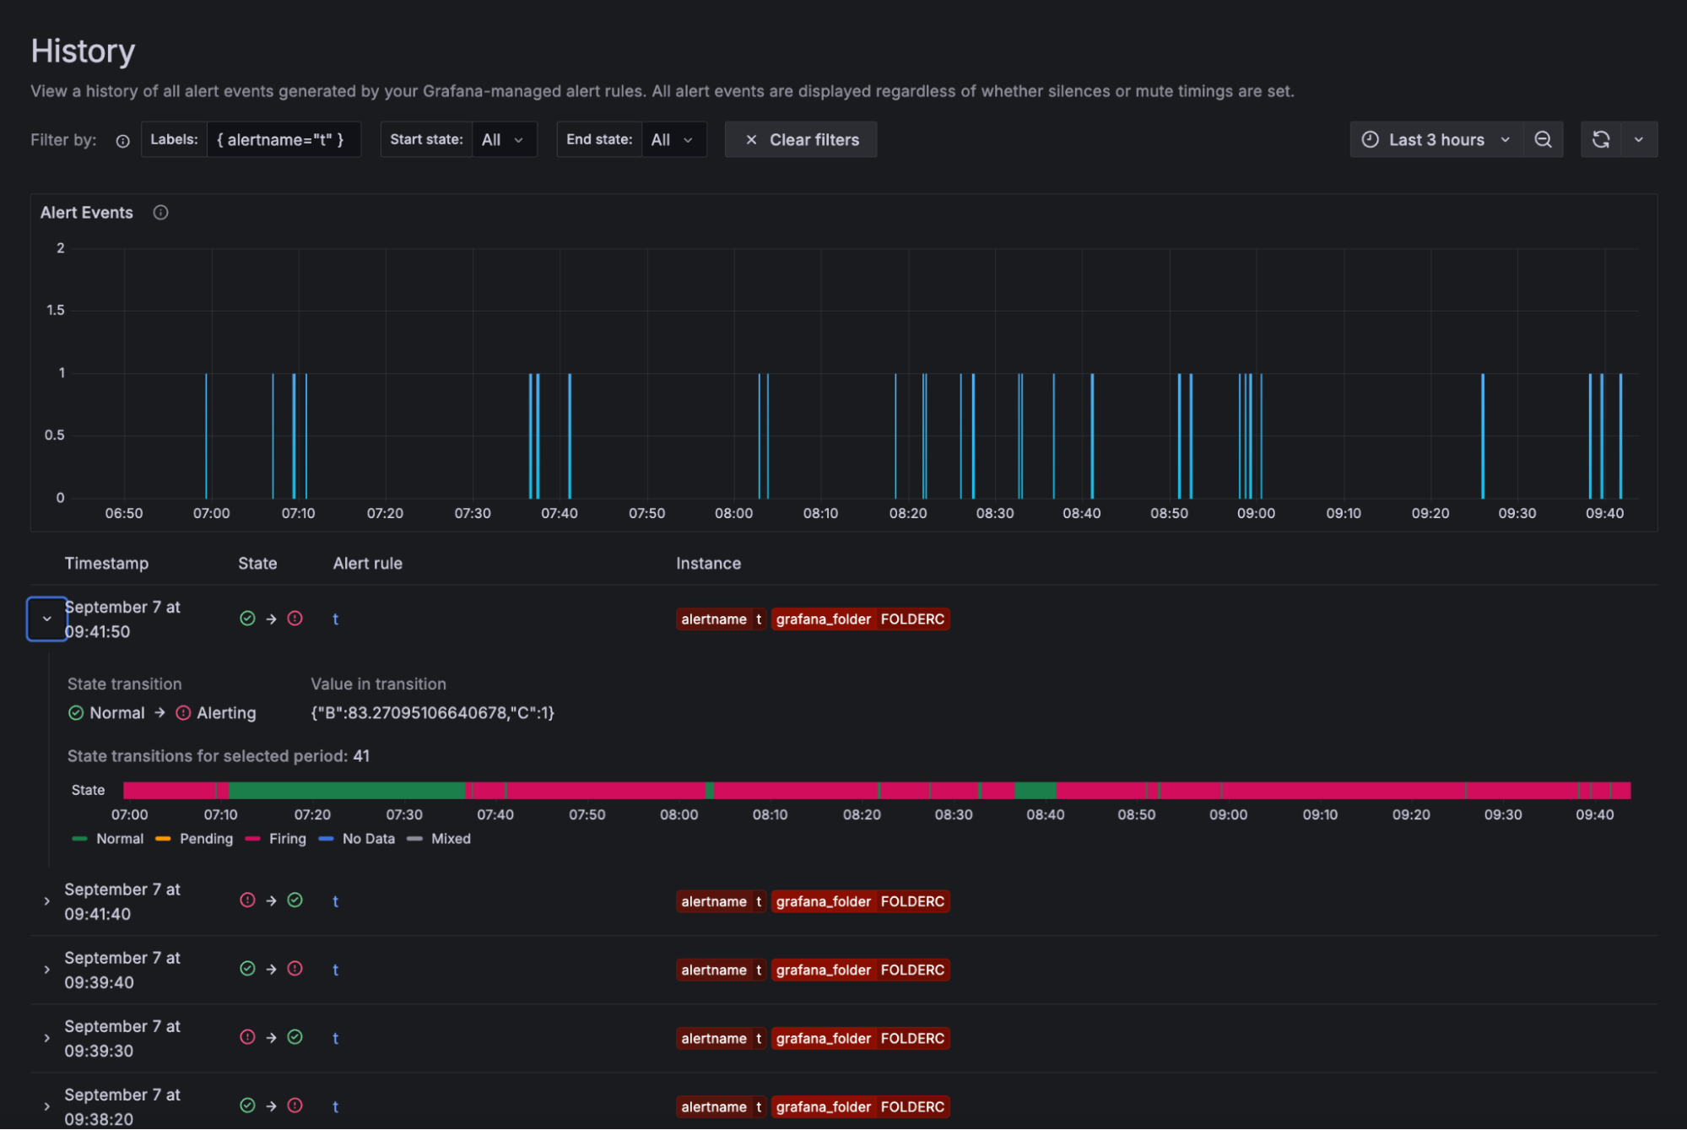1687x1130 pixels.
Task: Click the X icon inside Clear filters button
Action: [x=751, y=139]
